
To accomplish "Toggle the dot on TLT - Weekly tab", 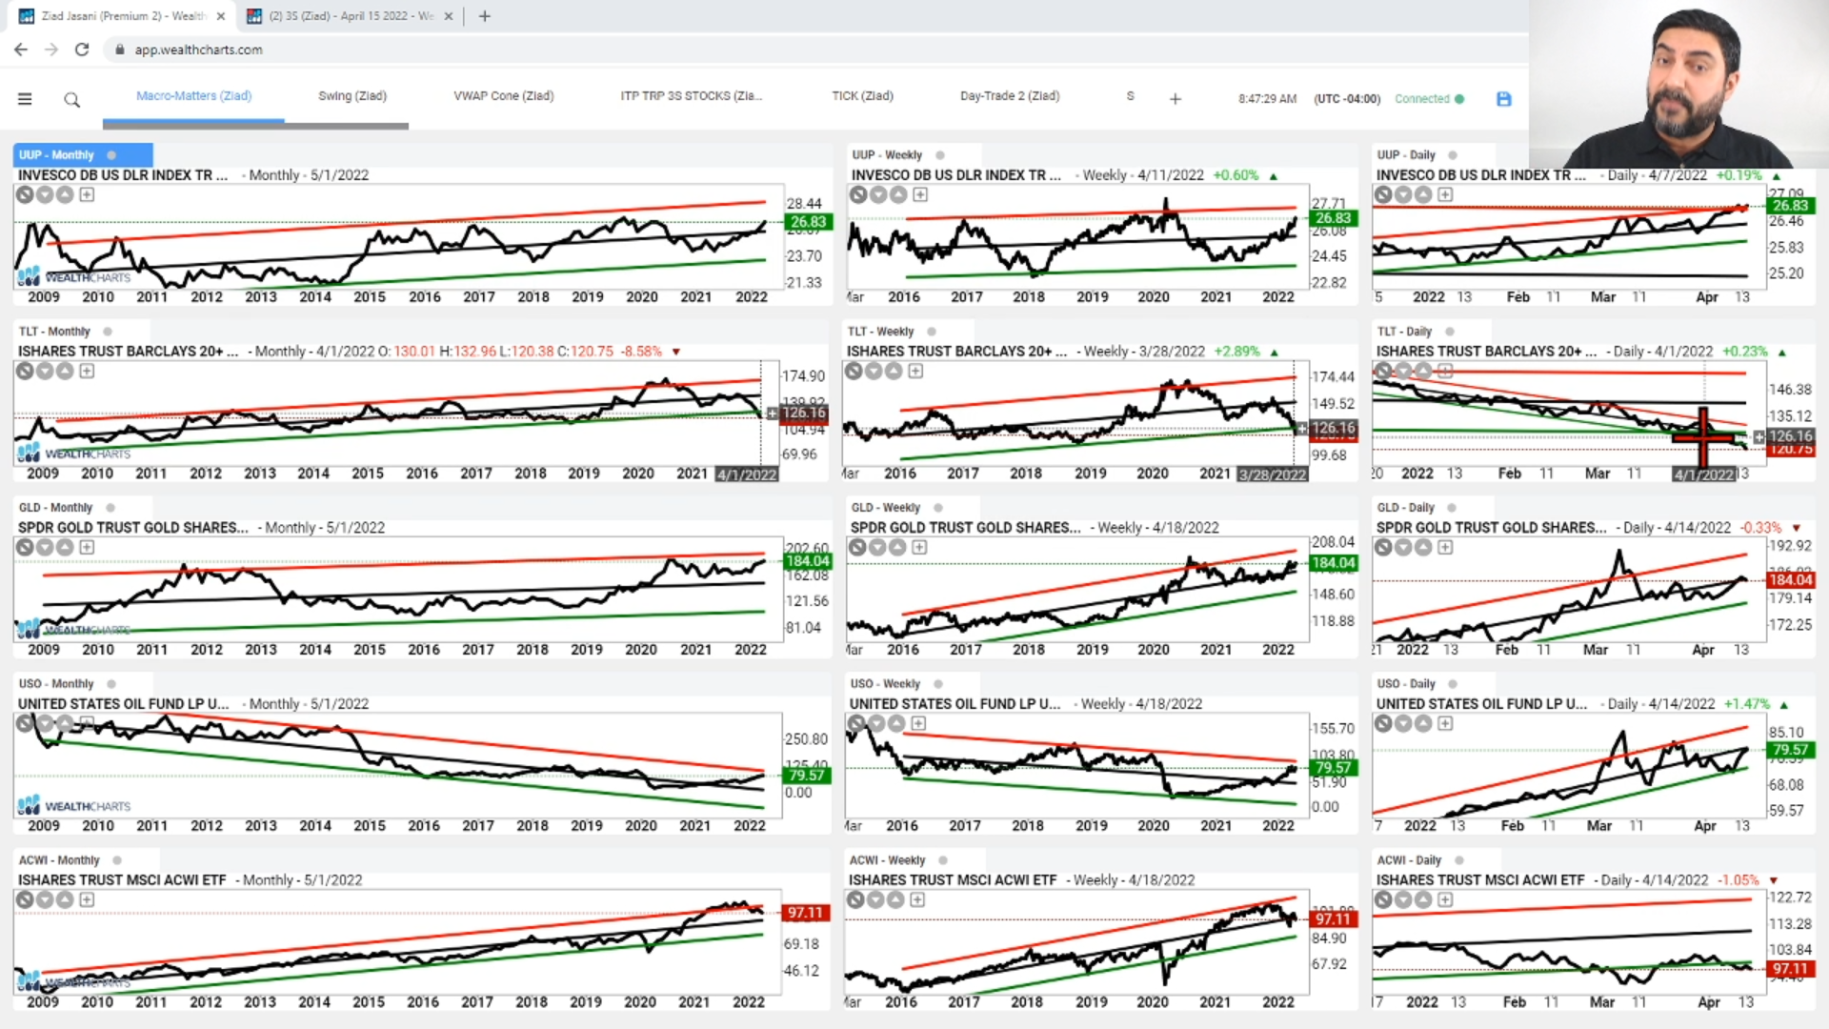I will (932, 332).
